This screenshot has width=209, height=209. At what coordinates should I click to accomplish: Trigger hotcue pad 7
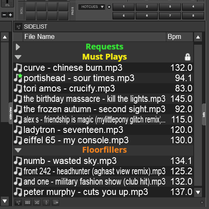(x=170, y=16)
